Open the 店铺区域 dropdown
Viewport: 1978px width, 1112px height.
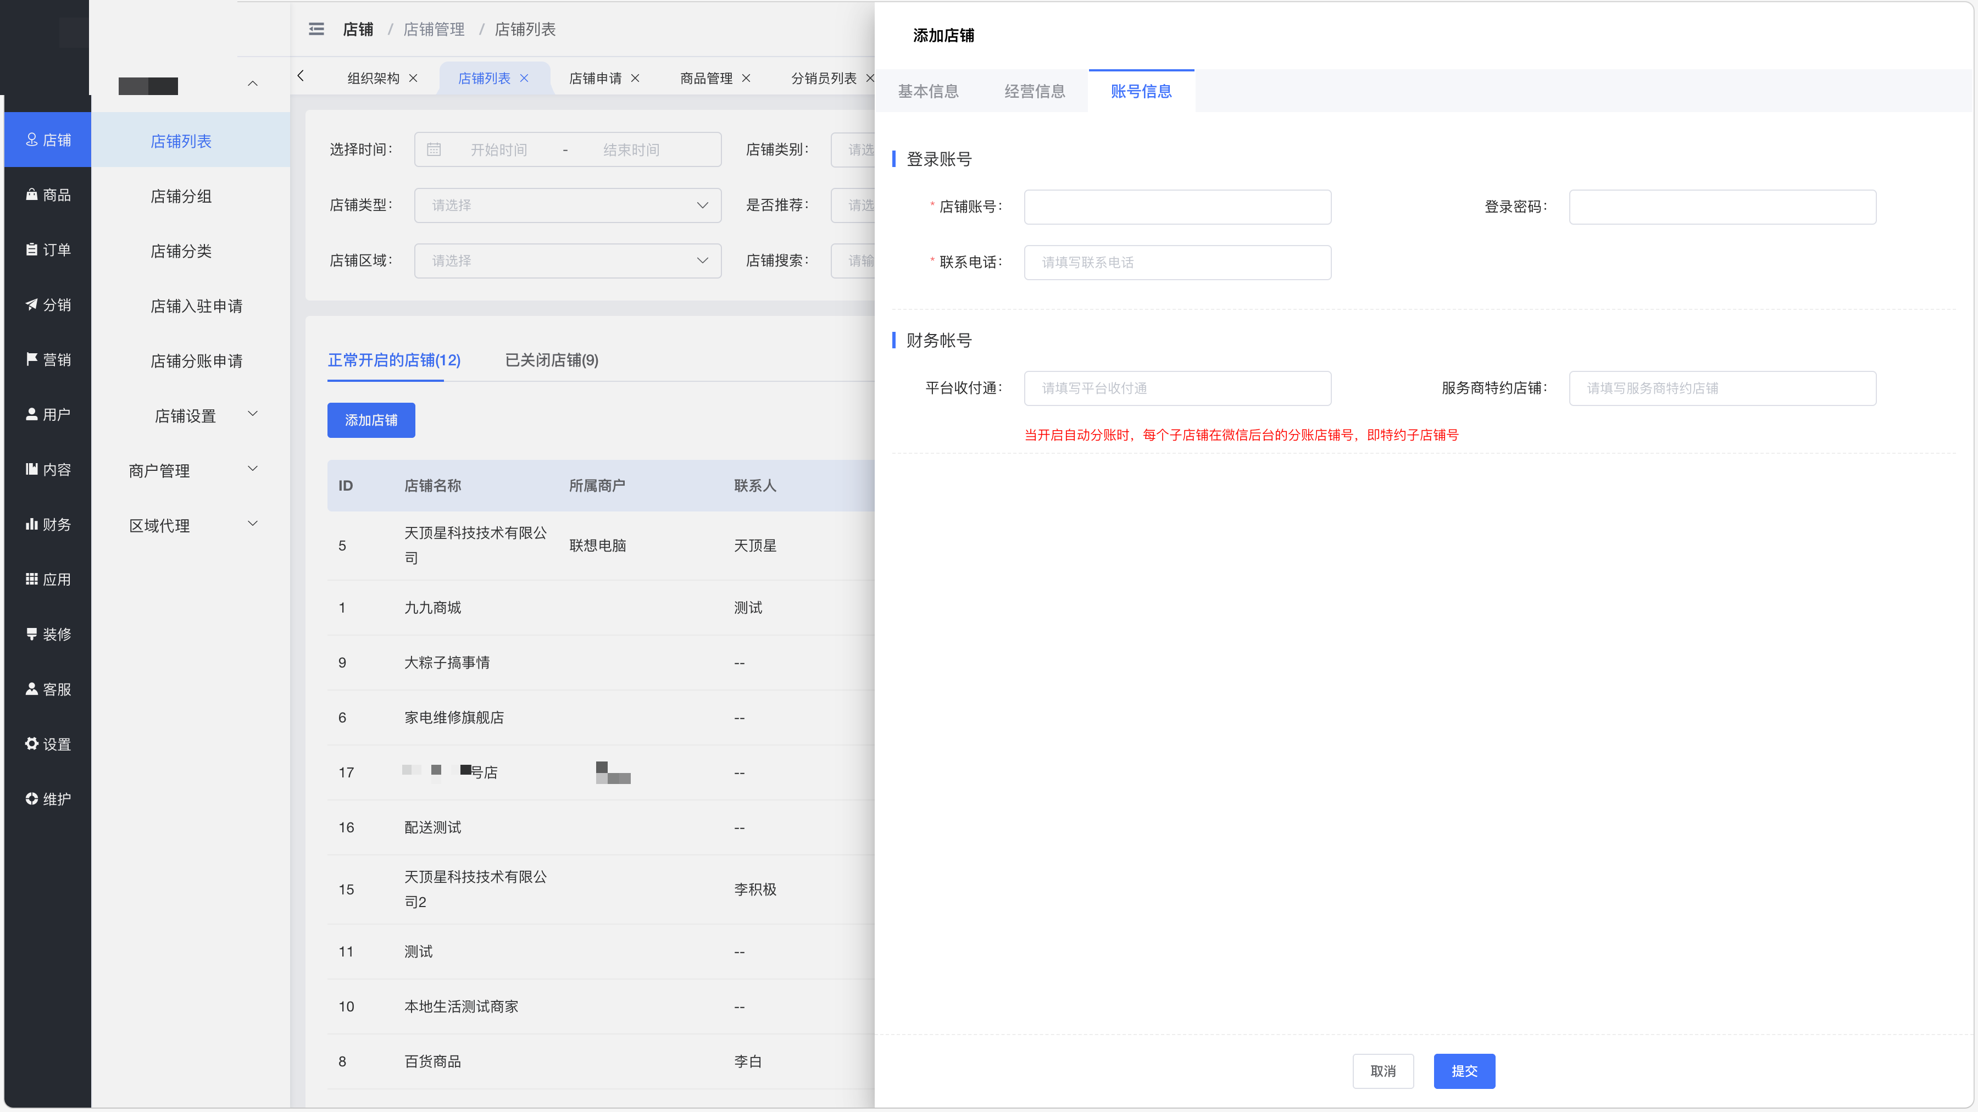coord(568,260)
